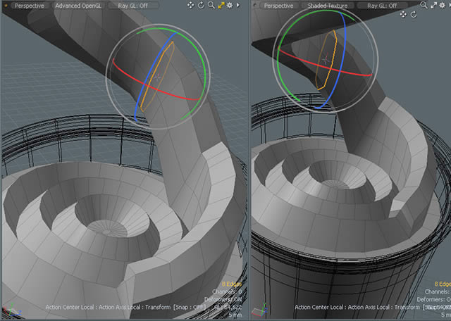Image resolution: width=451 pixels, height=321 pixels.
Task: Click the XYZ axis indicator in right viewport
Action: [260, 310]
